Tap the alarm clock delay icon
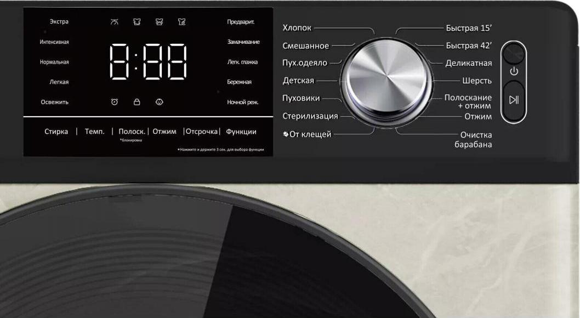Screen dimensions: 580x318 115,101
